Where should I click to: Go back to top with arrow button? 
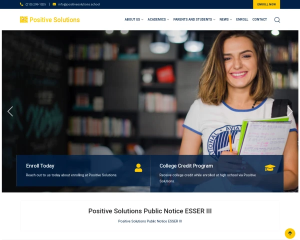coord(290,233)
